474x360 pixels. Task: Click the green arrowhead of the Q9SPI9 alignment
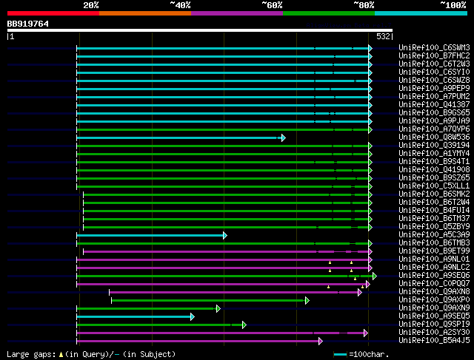coord(244,325)
